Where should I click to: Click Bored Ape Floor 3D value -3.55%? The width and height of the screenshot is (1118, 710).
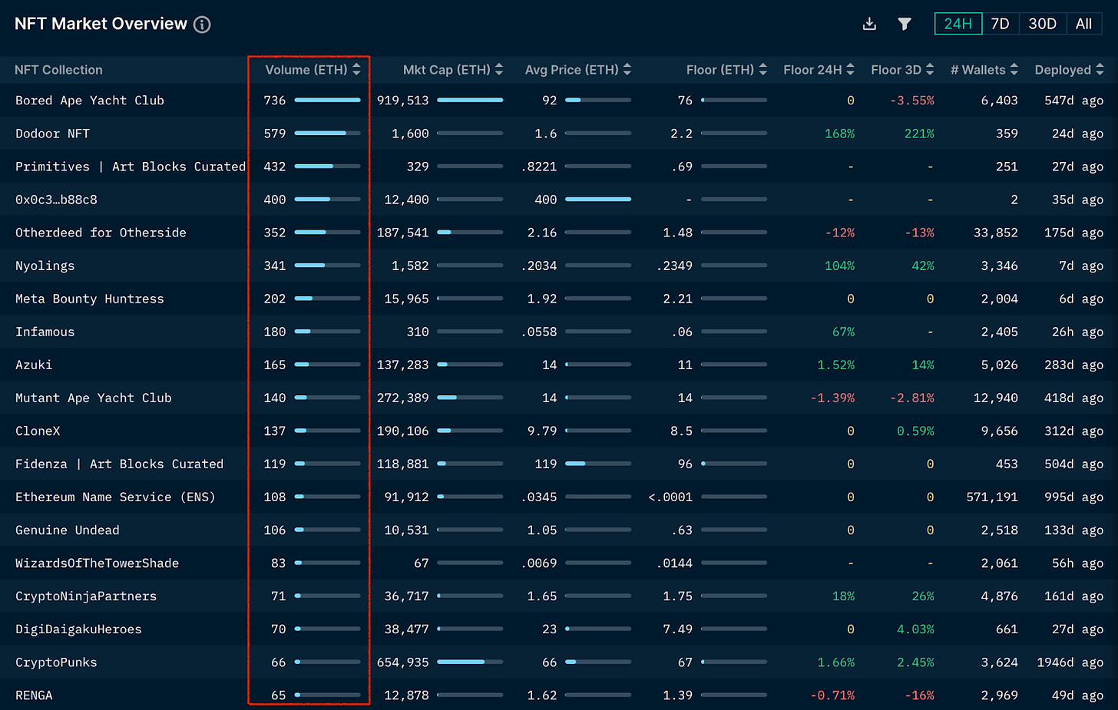[912, 101]
